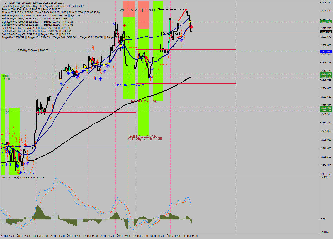Click blue triple-bar marker above FSB-HighToBreak line
333x239 pixels.
(88, 51)
